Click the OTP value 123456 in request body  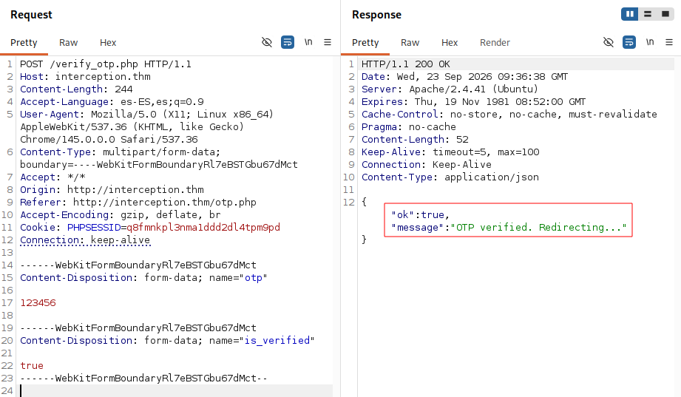(38, 303)
